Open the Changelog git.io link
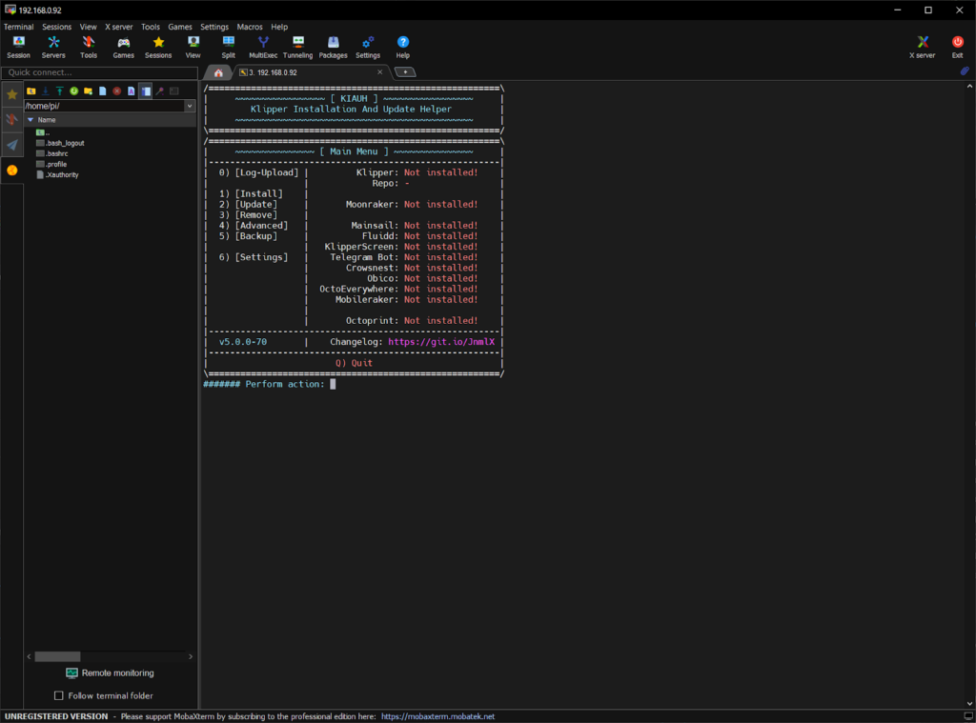 click(441, 342)
